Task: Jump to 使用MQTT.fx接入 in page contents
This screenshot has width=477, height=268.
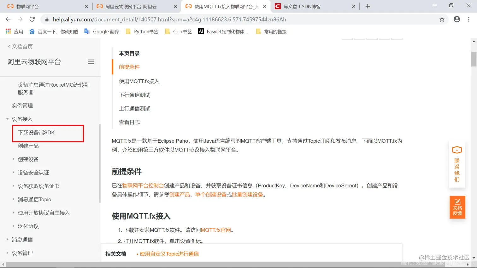Action: point(139,81)
